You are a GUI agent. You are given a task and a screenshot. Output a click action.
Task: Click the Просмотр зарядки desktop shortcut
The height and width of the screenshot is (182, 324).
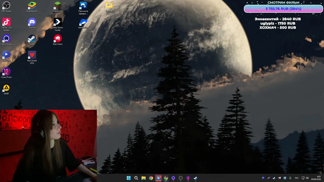pos(83,8)
